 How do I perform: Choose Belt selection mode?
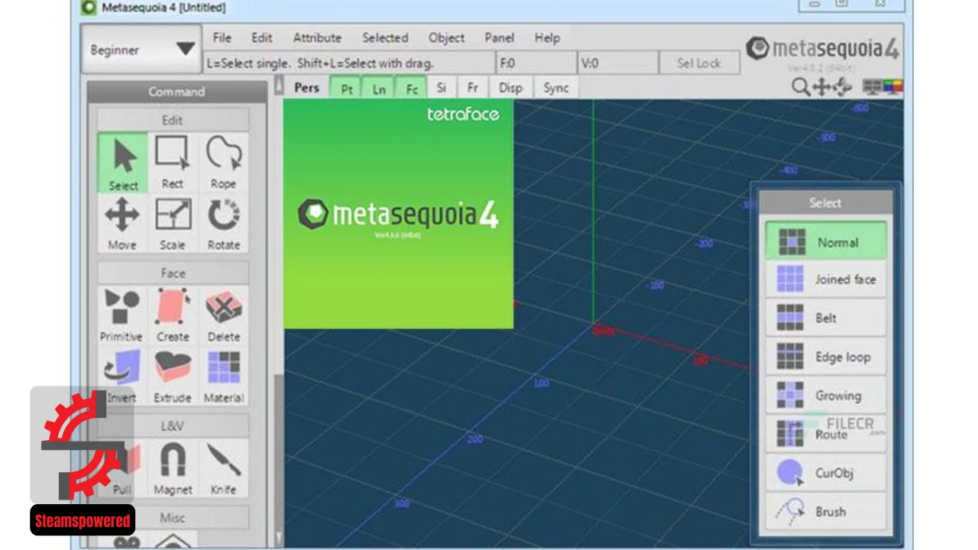pos(825,318)
